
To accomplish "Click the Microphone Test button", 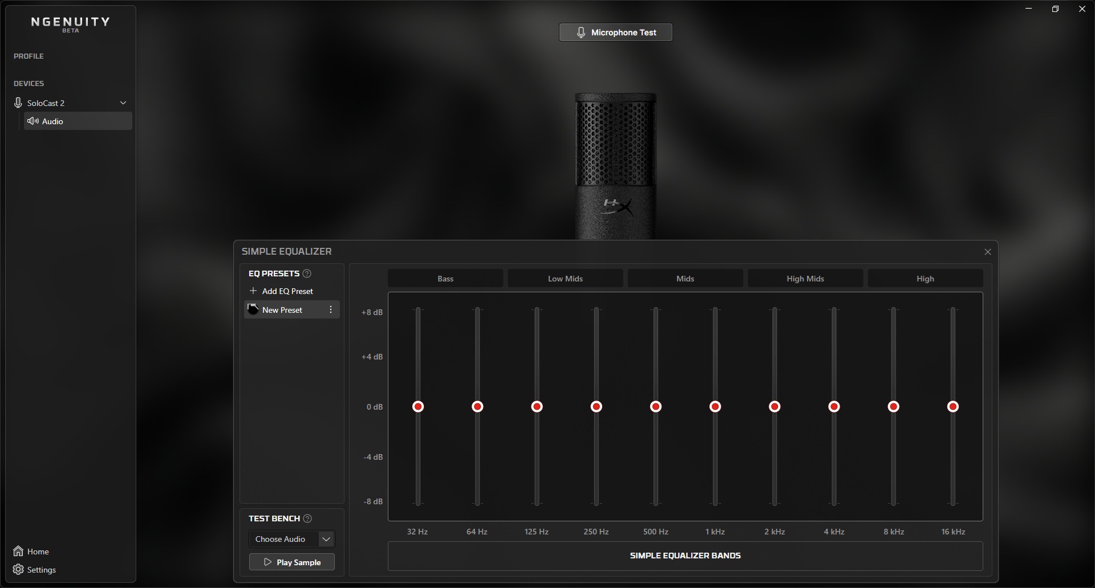I will coord(616,32).
